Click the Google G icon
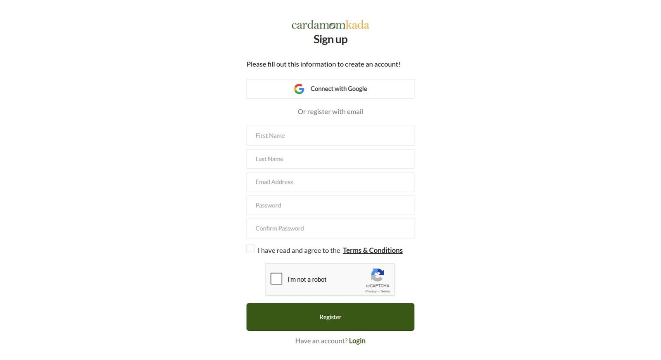The image size is (661, 360). pos(299,89)
